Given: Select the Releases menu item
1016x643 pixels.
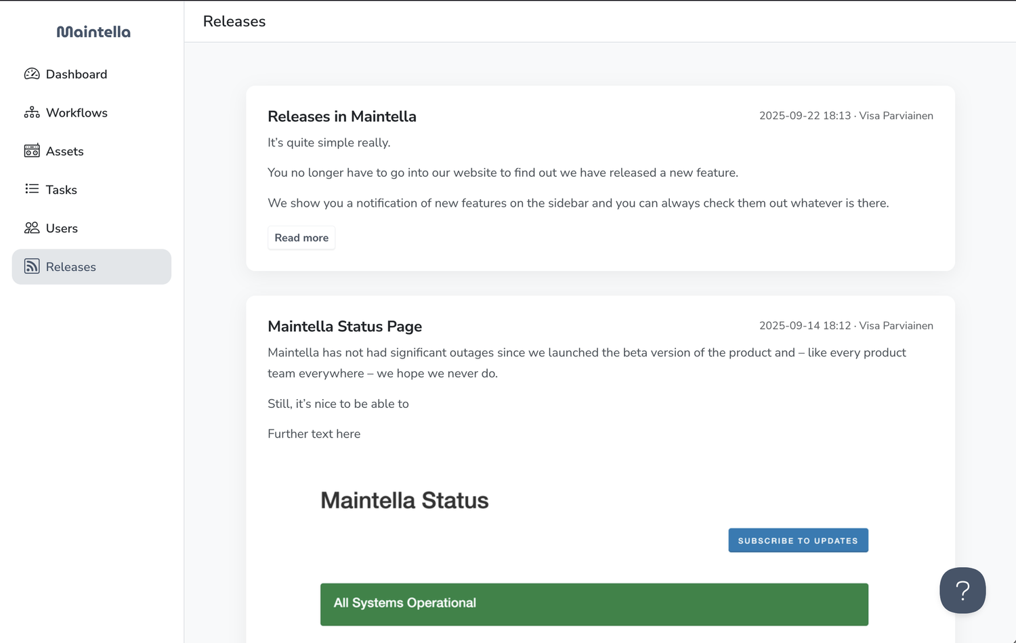Looking at the screenshot, I should [91, 267].
